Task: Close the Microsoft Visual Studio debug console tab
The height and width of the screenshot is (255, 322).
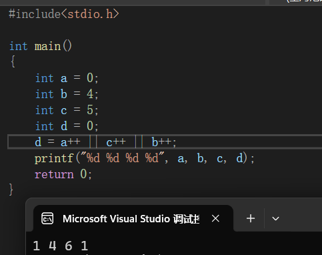Action: (215, 218)
